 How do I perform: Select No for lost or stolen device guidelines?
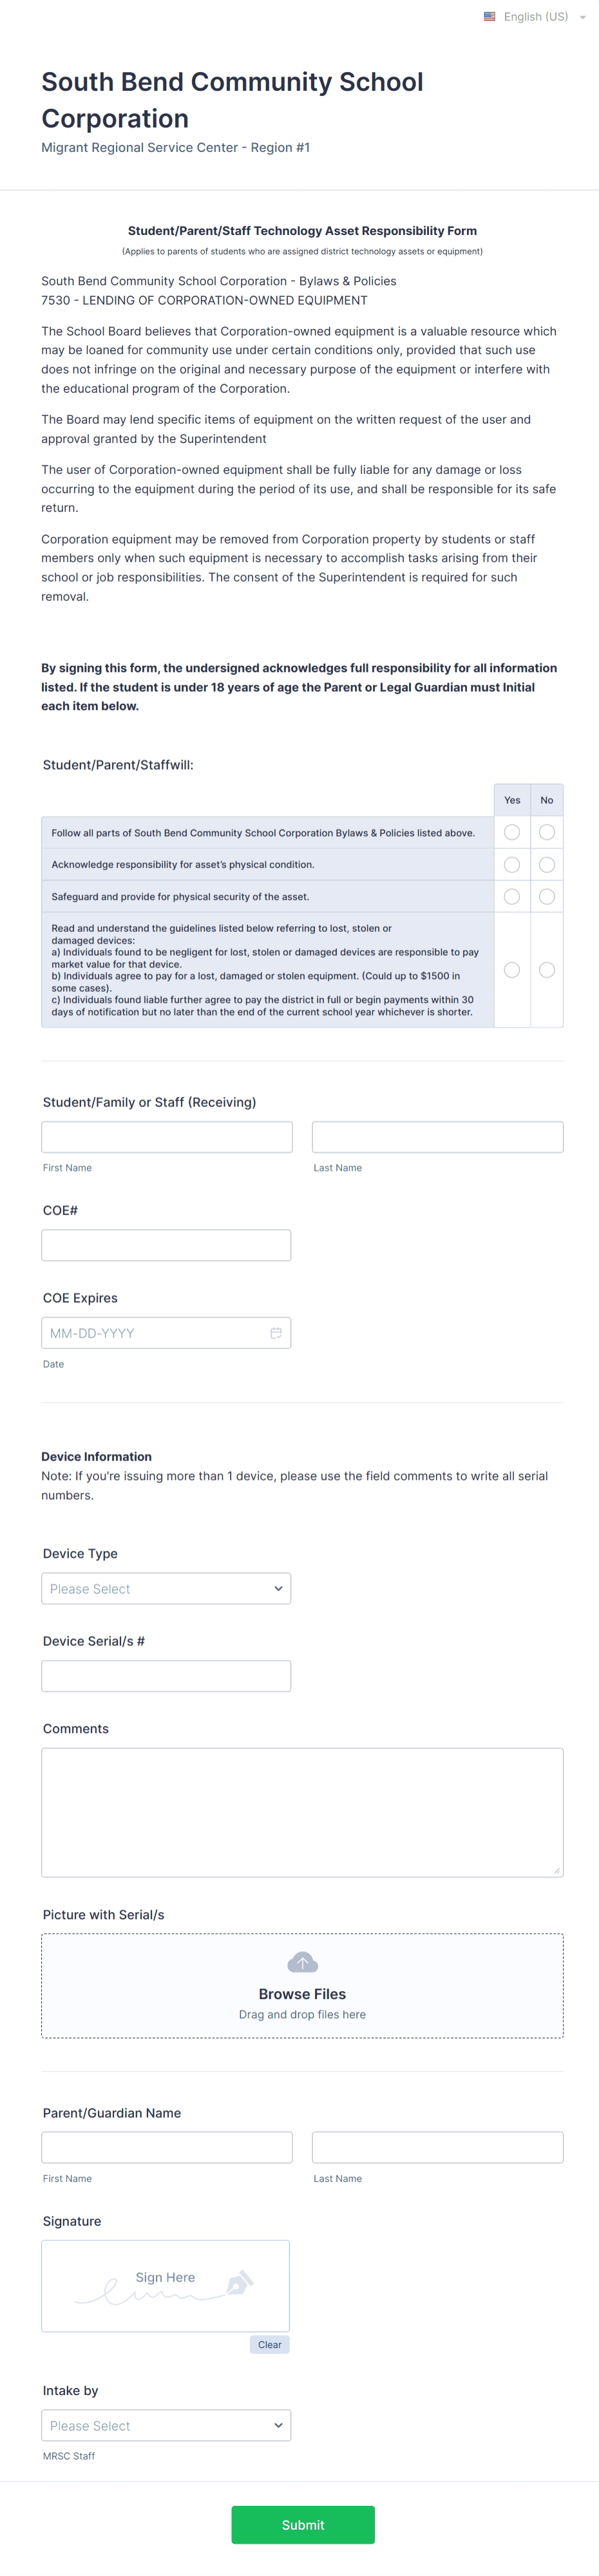coord(547,969)
